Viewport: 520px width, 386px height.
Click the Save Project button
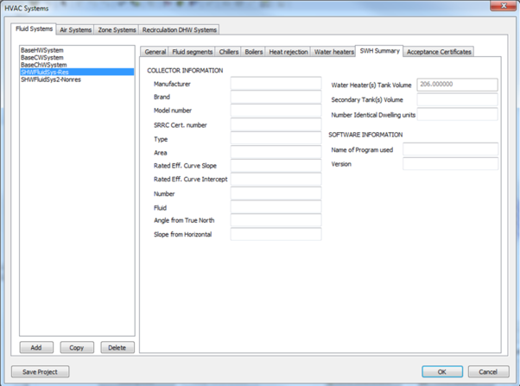pyautogui.click(x=41, y=371)
